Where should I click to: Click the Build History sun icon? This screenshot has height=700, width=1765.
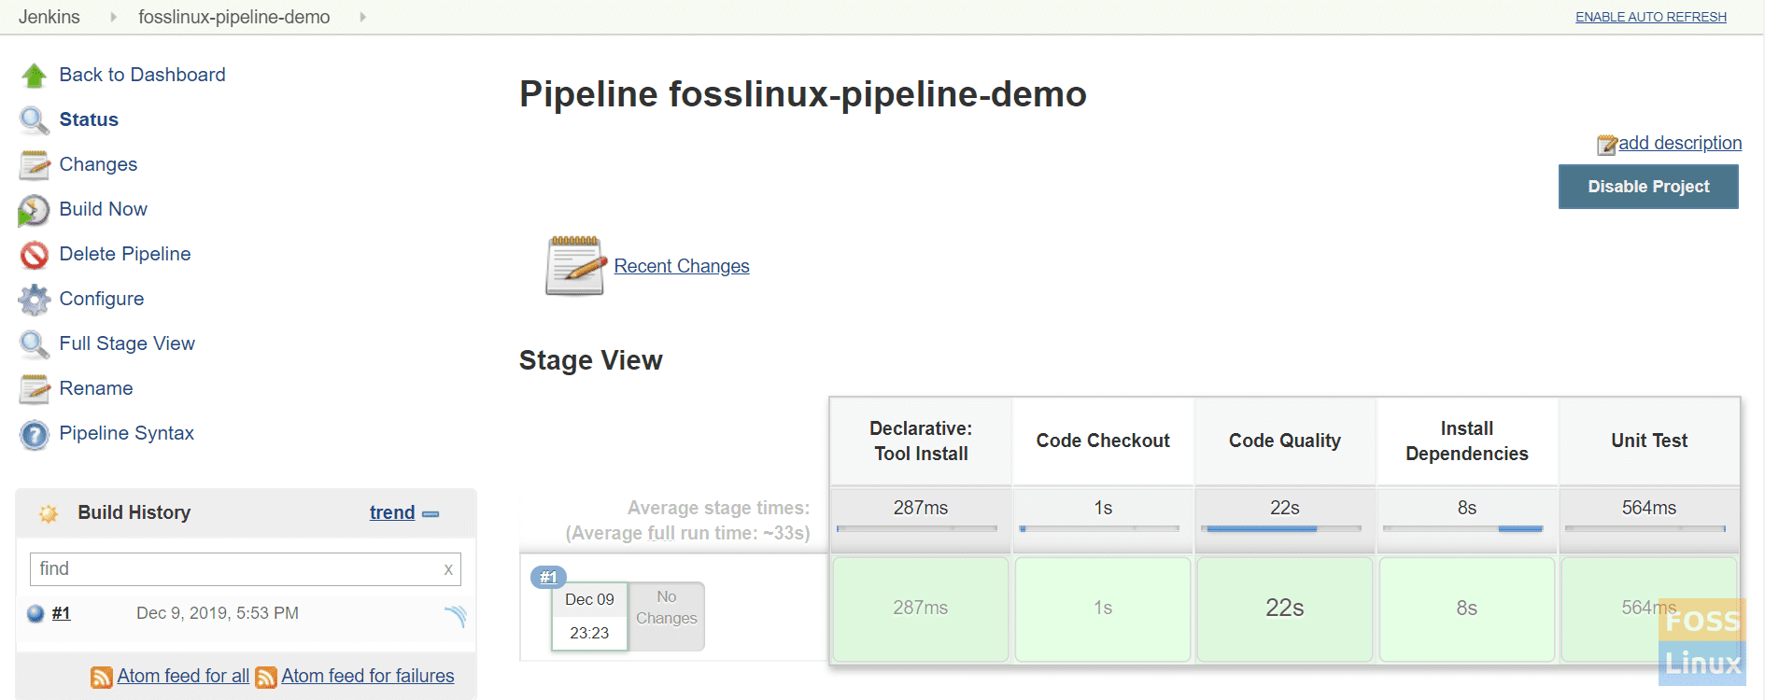click(49, 513)
